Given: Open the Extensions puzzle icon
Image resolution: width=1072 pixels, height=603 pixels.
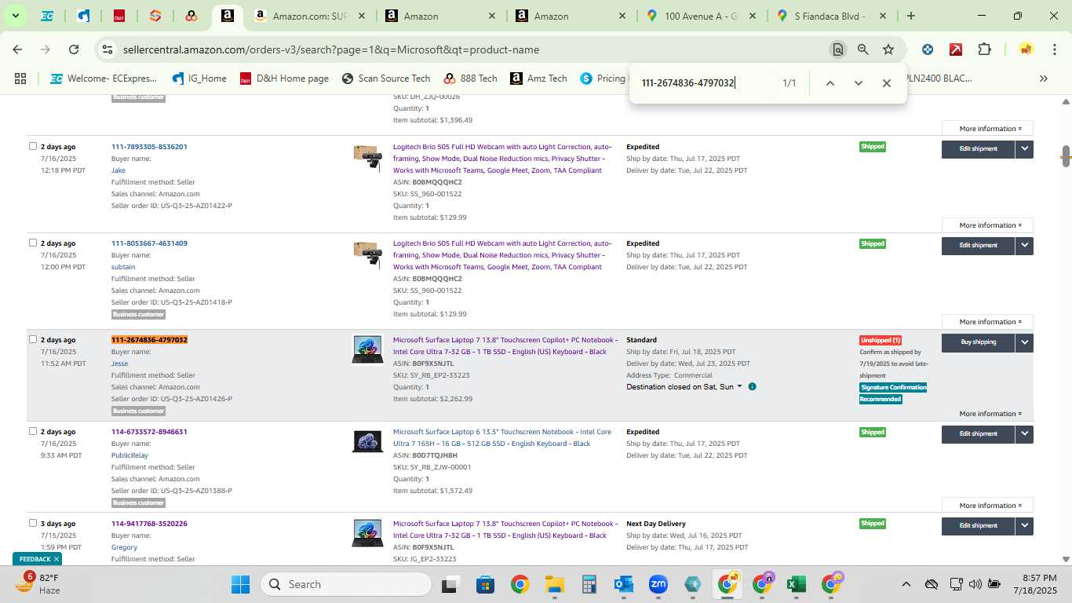Looking at the screenshot, I should point(984,49).
